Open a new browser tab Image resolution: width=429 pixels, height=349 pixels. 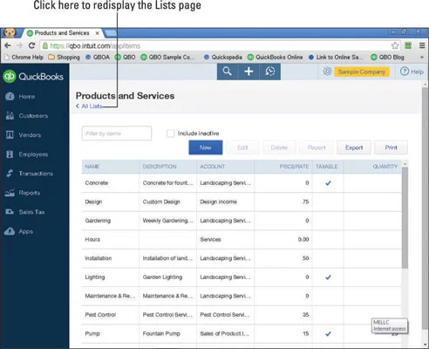pyautogui.click(x=111, y=33)
